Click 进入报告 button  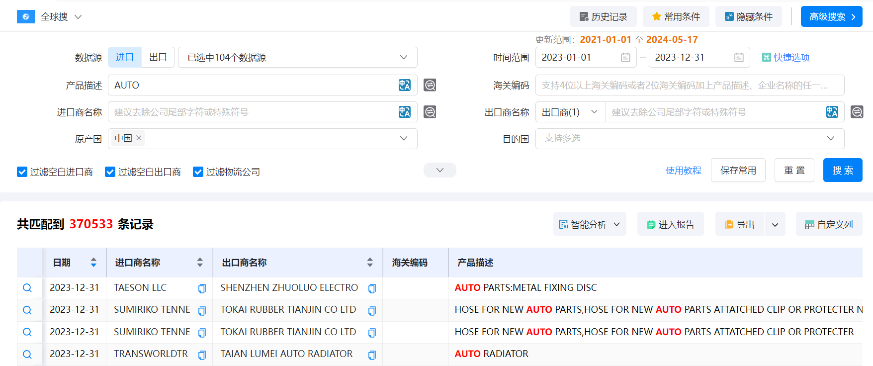[671, 224]
